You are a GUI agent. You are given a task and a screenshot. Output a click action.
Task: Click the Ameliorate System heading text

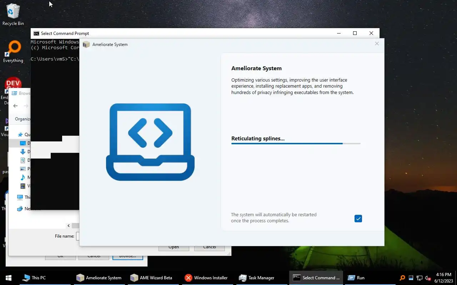[x=256, y=68]
